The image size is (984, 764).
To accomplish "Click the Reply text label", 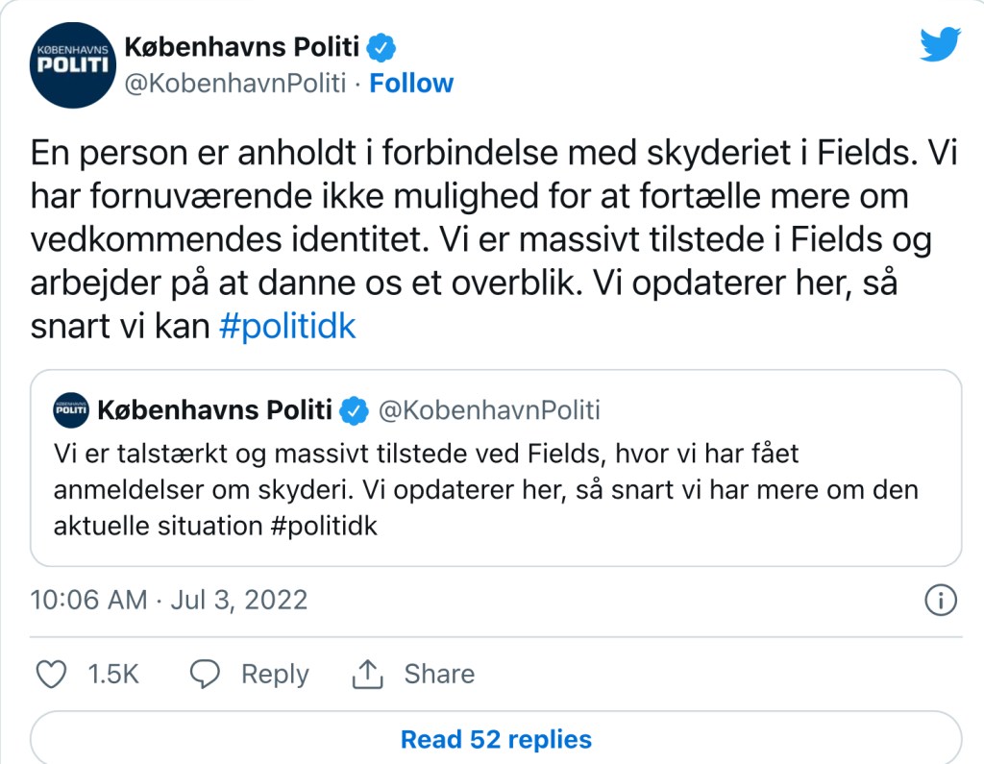I will pos(275,674).
